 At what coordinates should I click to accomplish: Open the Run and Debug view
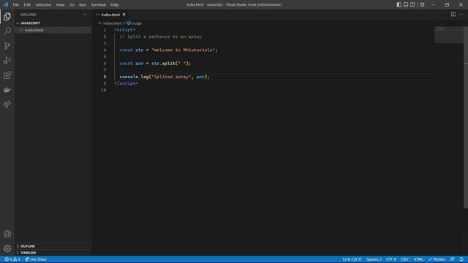[7, 61]
